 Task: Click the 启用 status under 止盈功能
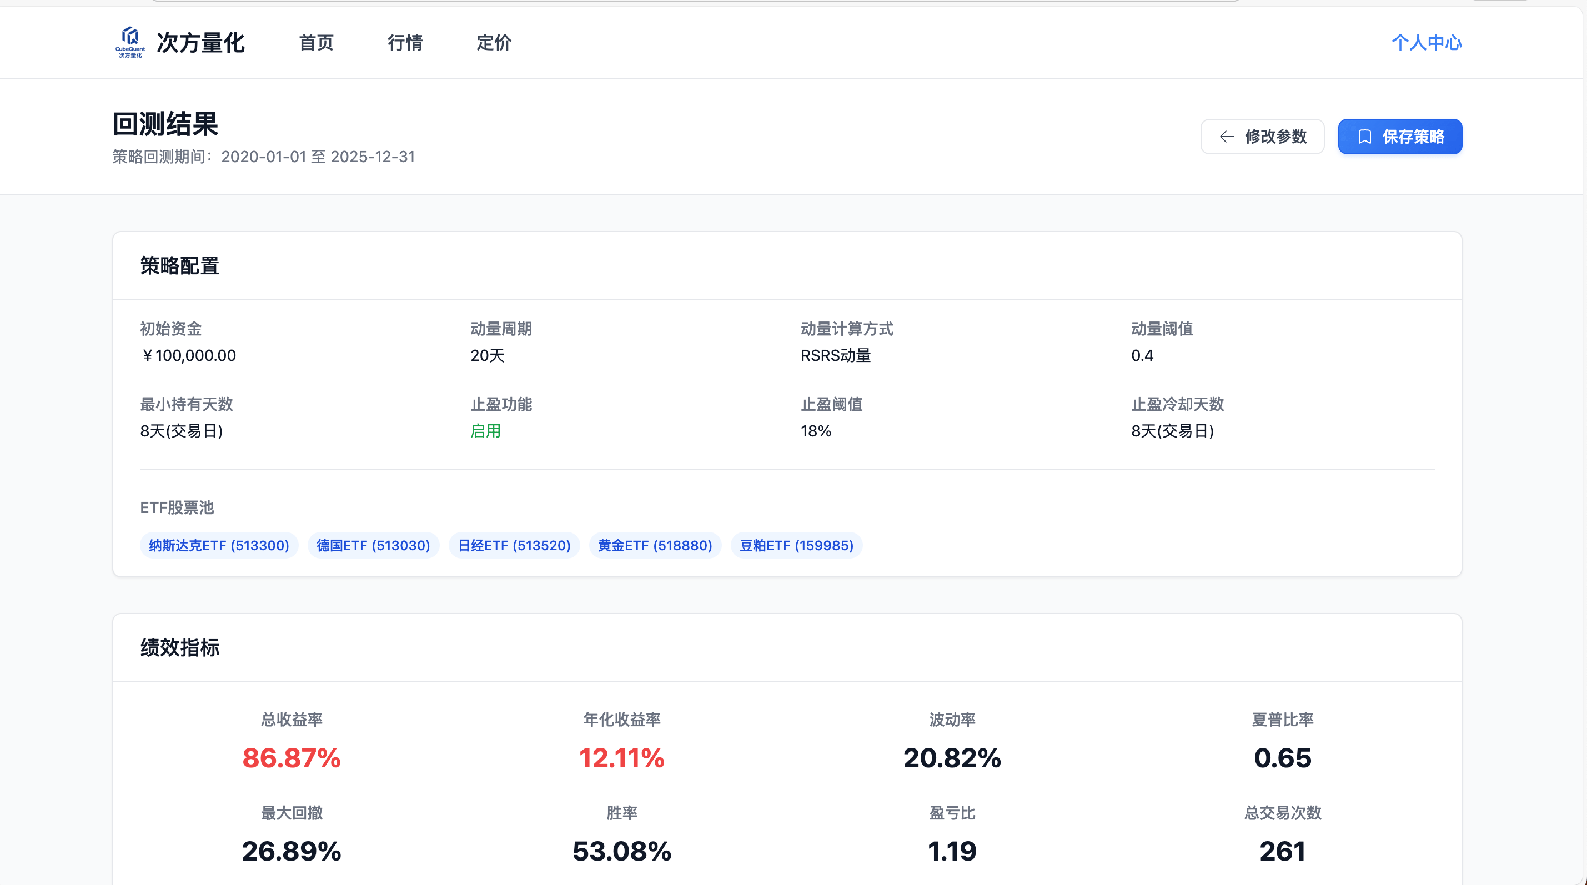[x=485, y=431]
